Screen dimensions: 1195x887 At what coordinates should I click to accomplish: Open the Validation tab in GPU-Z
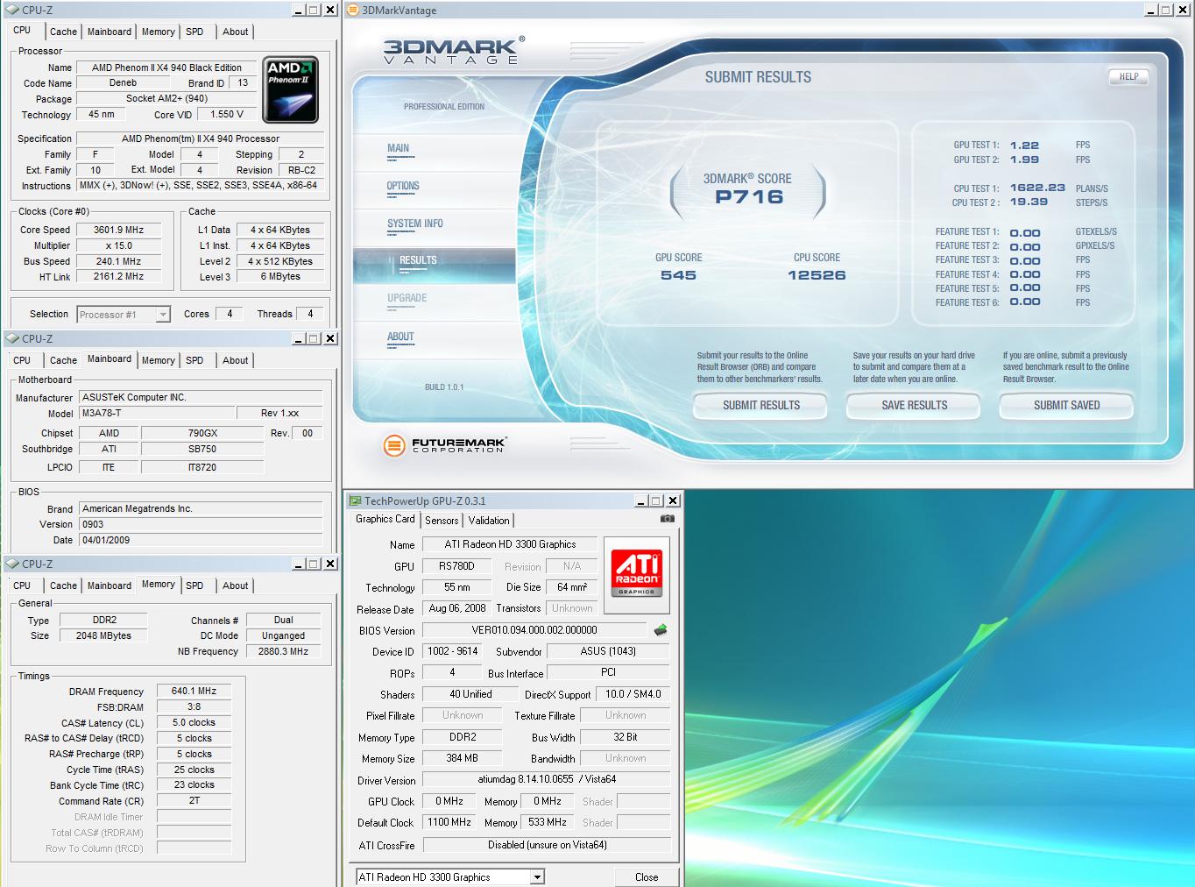point(489,521)
